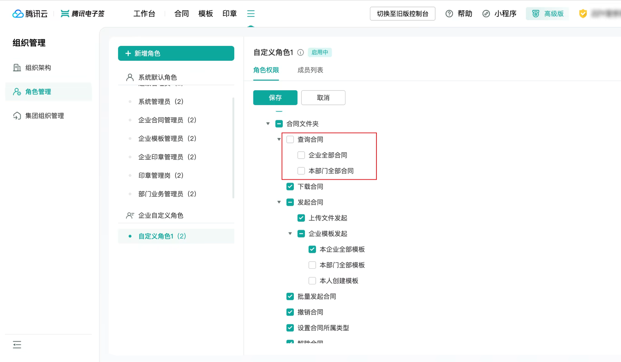This screenshot has height=362, width=621.
Task: Click the yellow shield verification icon
Action: [583, 14]
